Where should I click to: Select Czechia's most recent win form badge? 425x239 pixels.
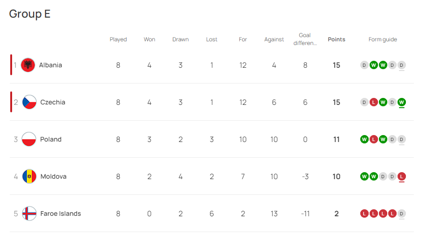[x=401, y=103]
